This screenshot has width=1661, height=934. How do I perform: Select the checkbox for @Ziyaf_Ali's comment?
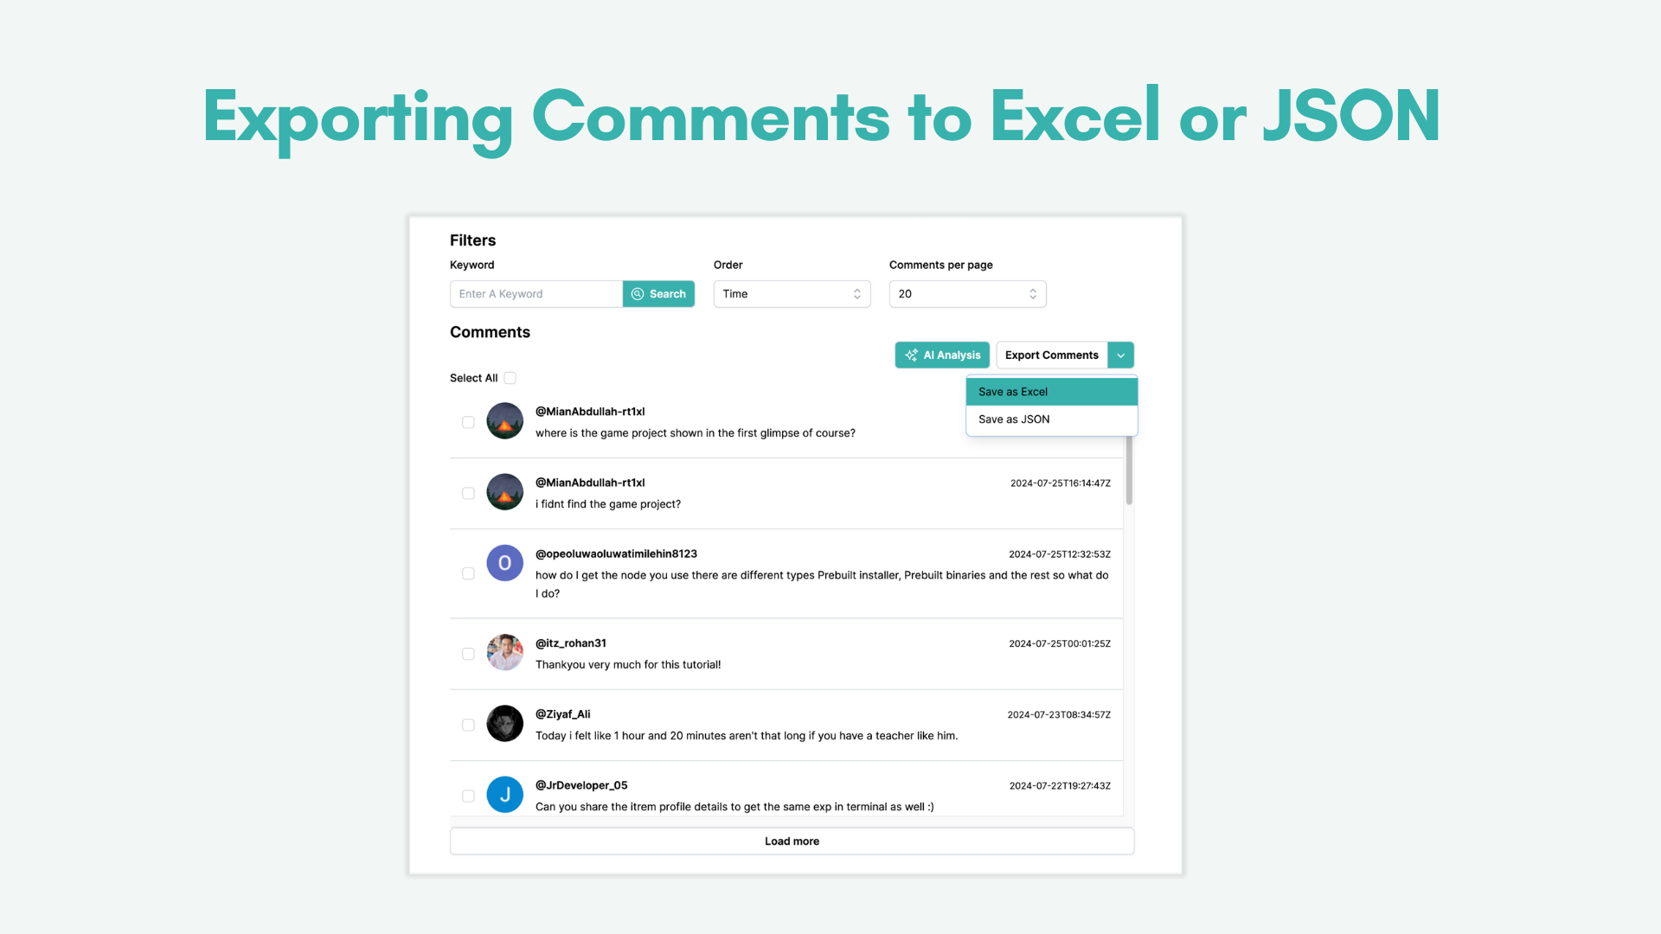468,726
